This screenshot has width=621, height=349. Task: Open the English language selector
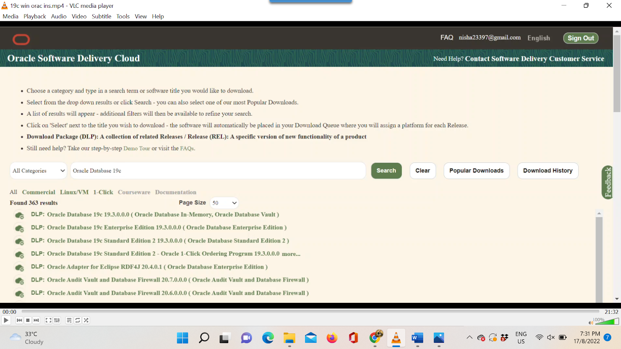(x=539, y=38)
